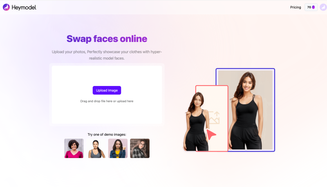The height and width of the screenshot is (187, 327).
Task: Click the 'Drag and drop file here' text
Action: [107, 101]
